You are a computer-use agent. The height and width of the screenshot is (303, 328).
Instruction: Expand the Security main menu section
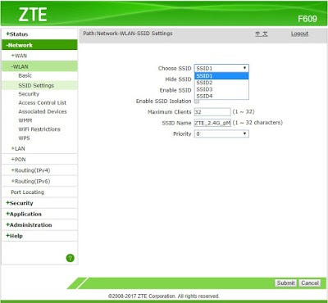[20, 203]
